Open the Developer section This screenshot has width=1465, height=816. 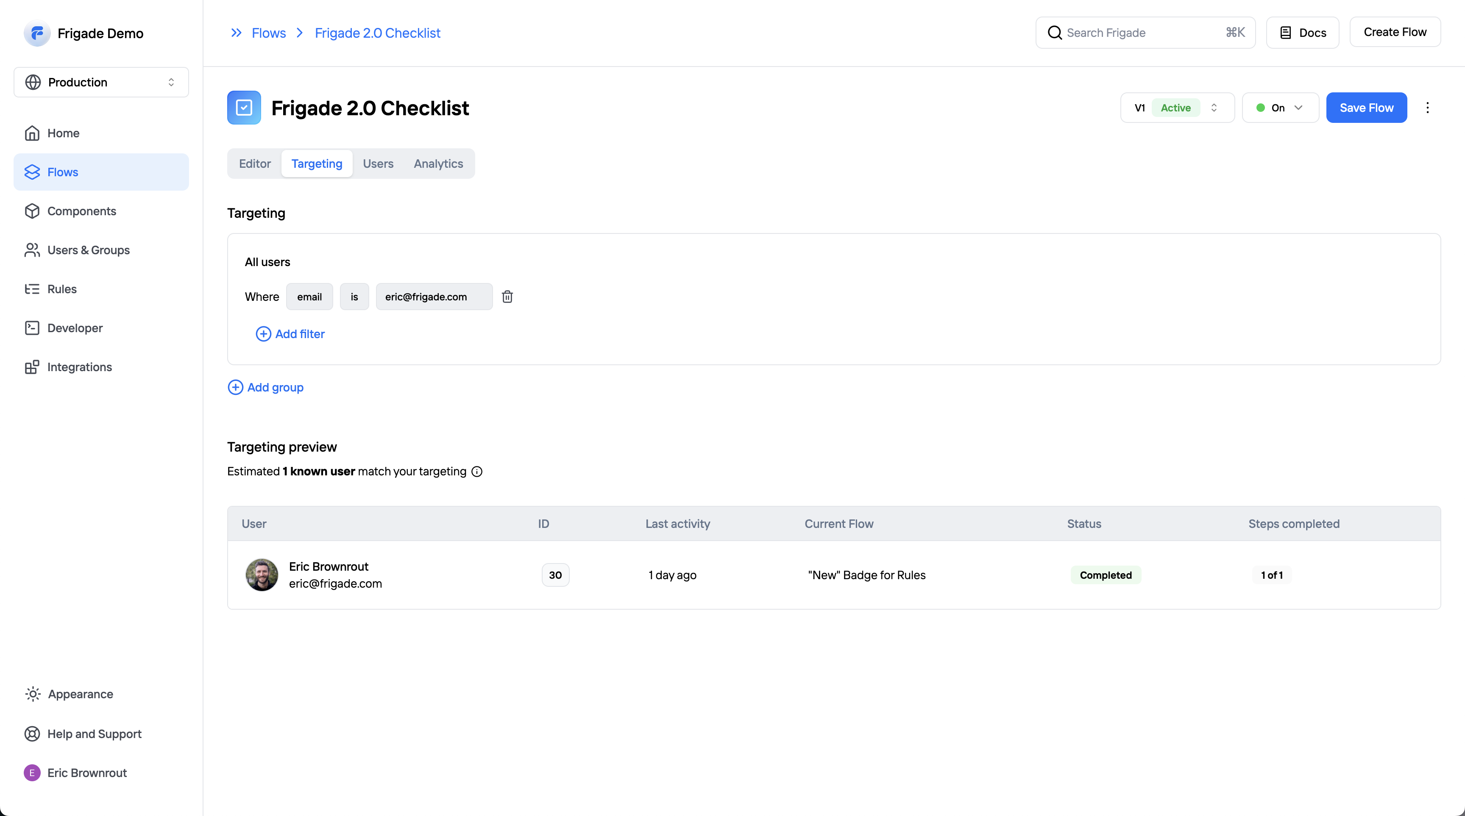(x=75, y=328)
